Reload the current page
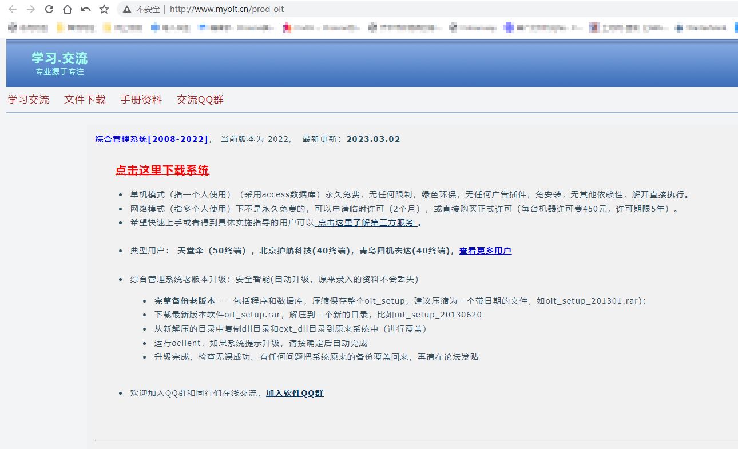 [49, 9]
